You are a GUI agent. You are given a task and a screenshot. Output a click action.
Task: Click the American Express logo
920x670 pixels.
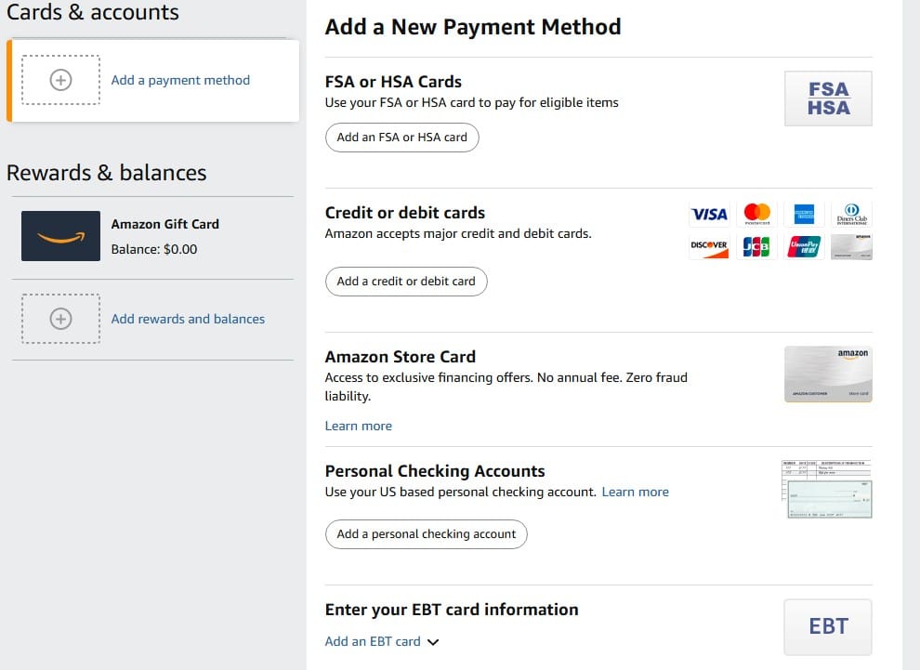(x=804, y=215)
